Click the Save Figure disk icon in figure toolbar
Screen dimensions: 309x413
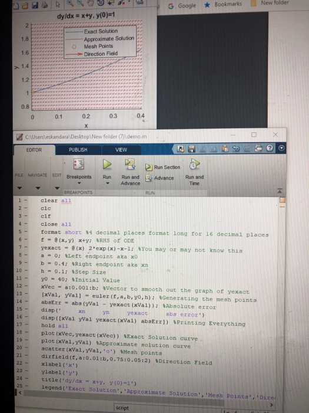35,5
